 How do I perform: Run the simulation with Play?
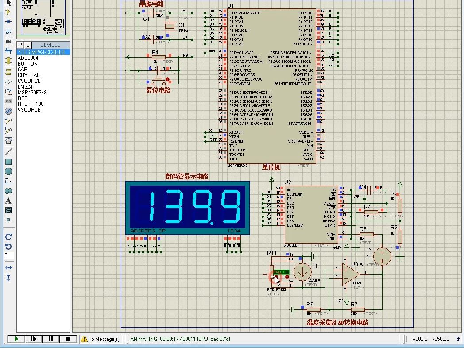[x=15, y=339]
